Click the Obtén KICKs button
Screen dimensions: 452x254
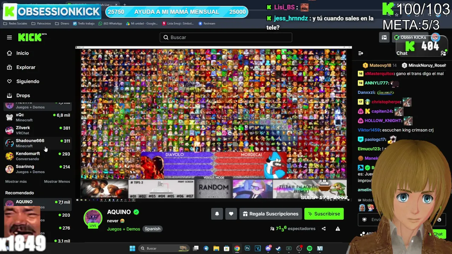pyautogui.click(x=410, y=37)
